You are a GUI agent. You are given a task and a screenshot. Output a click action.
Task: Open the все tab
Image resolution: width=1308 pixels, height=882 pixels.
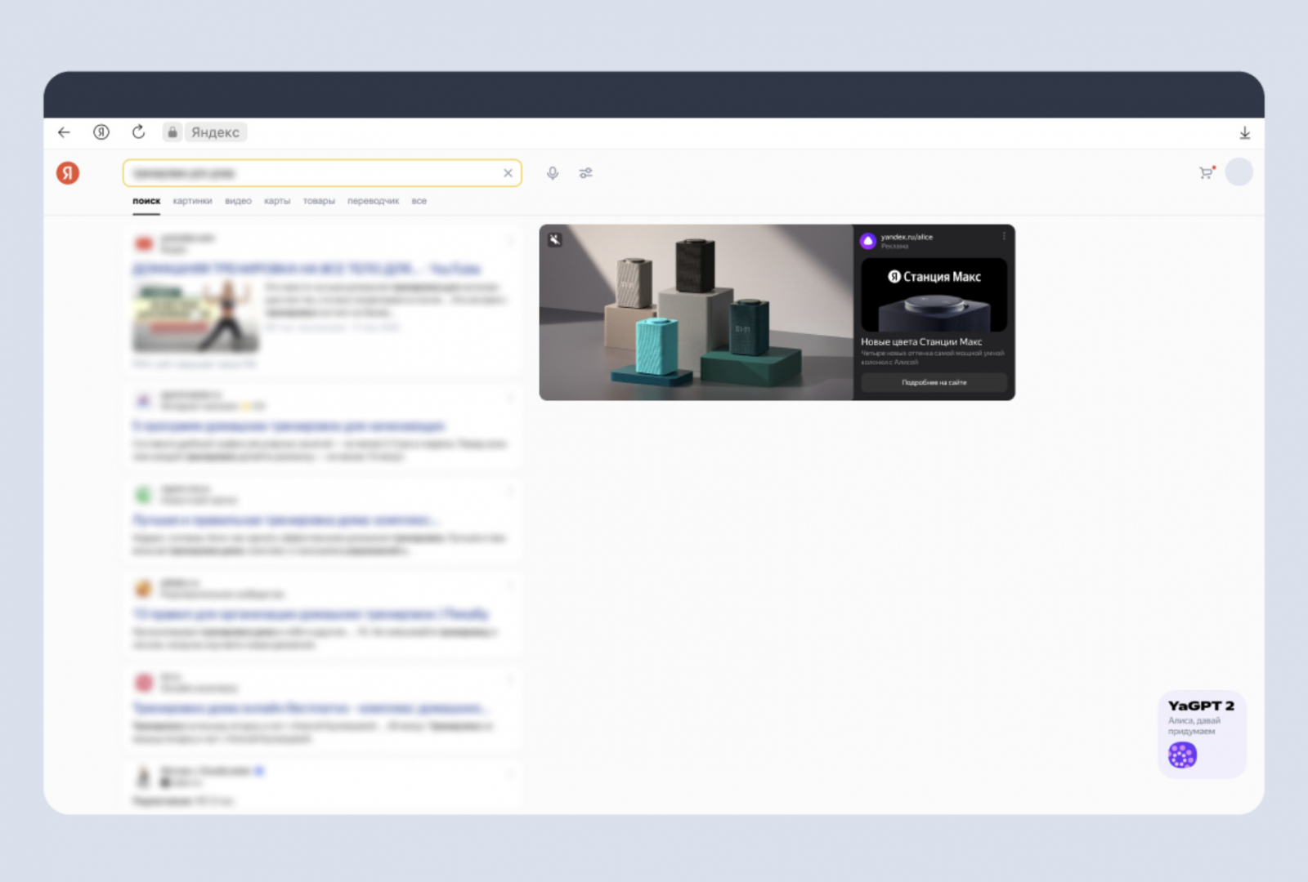pos(419,201)
